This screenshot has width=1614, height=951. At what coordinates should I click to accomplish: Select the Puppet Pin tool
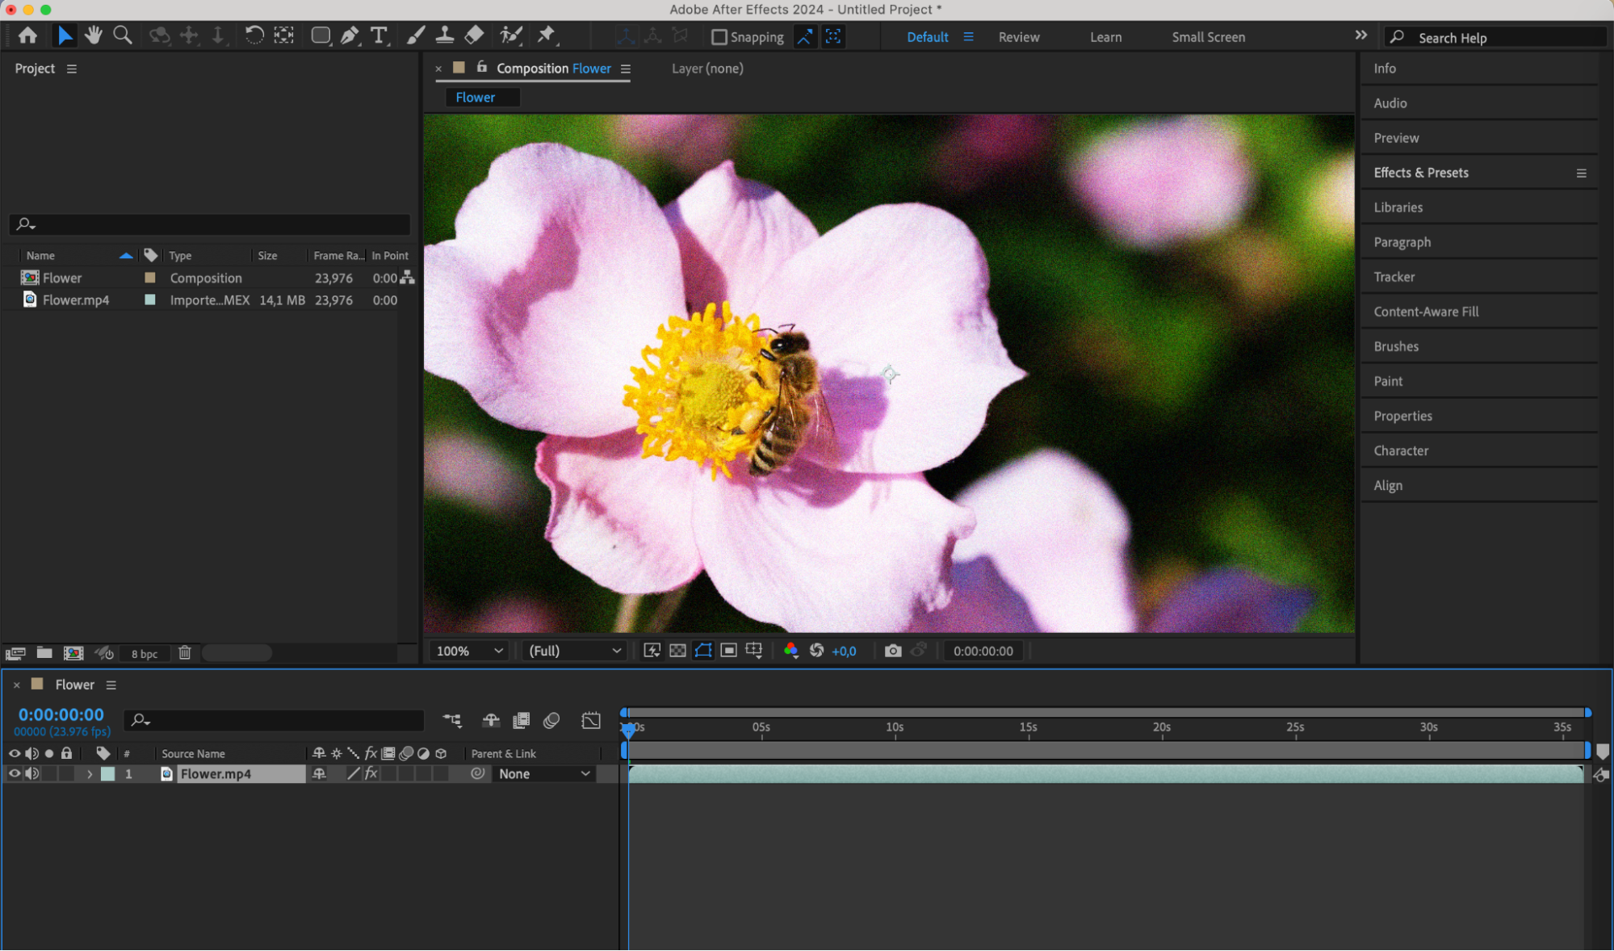(547, 35)
